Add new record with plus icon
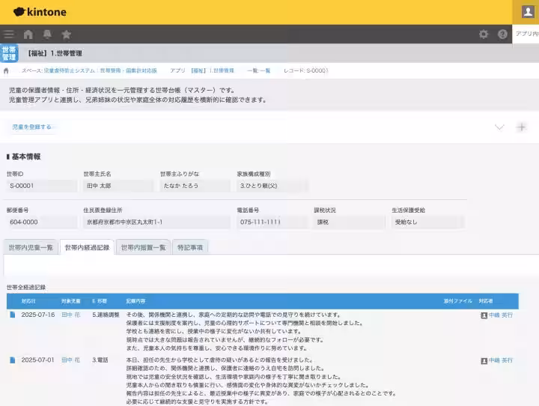 click(x=522, y=127)
